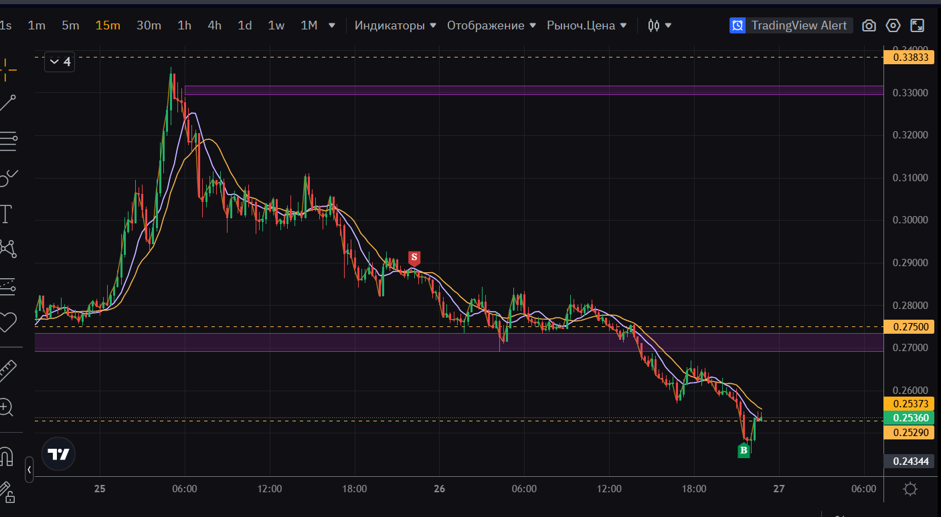Click the 25 date label on time axis
Screen dimensions: 941x517
click(100, 489)
